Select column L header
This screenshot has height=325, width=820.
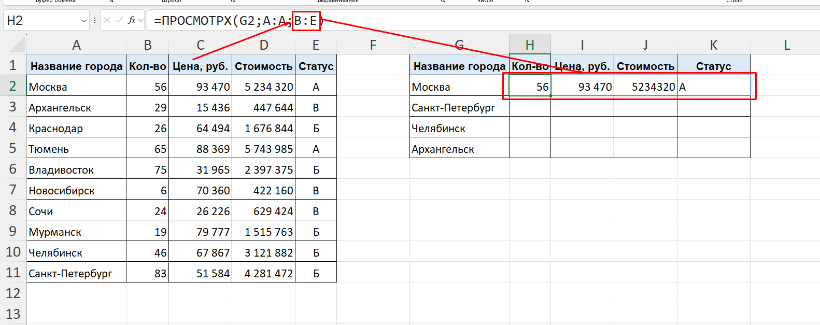(x=787, y=45)
